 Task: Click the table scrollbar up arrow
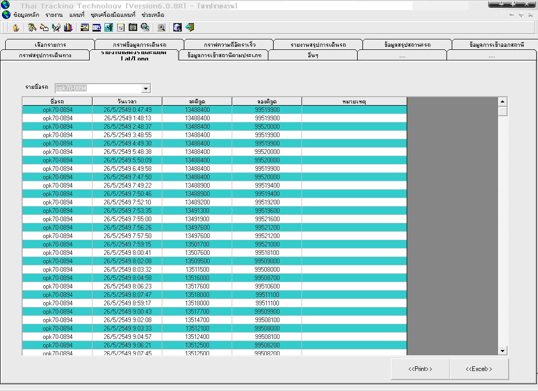point(502,101)
